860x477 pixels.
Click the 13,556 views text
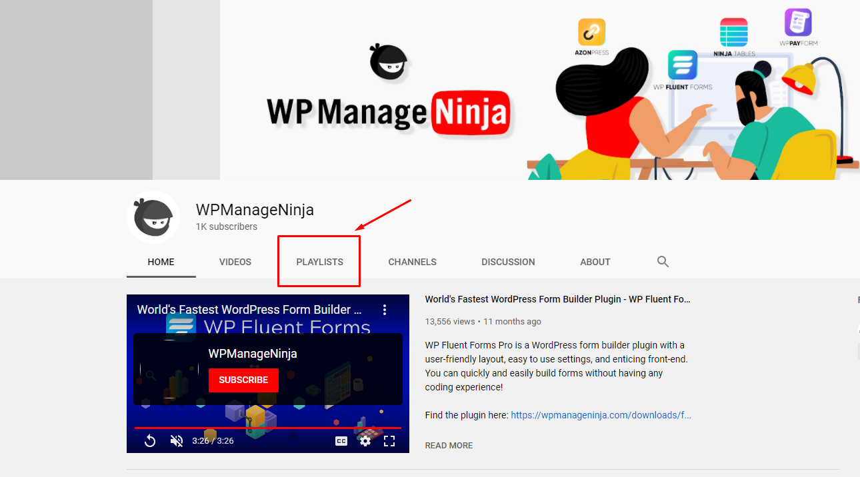[x=450, y=321]
